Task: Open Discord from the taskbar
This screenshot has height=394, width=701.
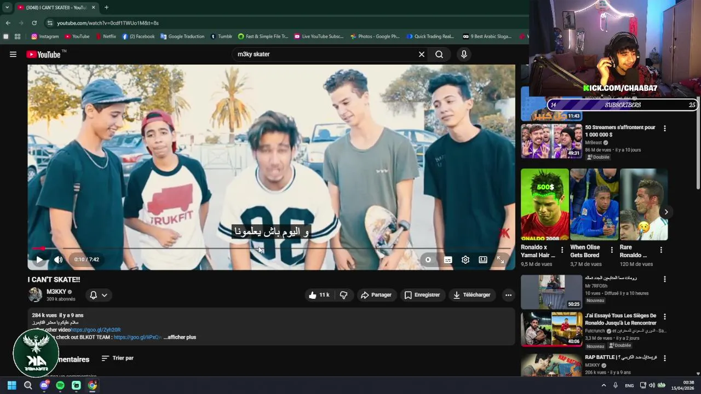Action: [44, 385]
